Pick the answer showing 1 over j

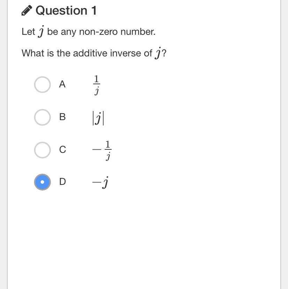pos(97,85)
